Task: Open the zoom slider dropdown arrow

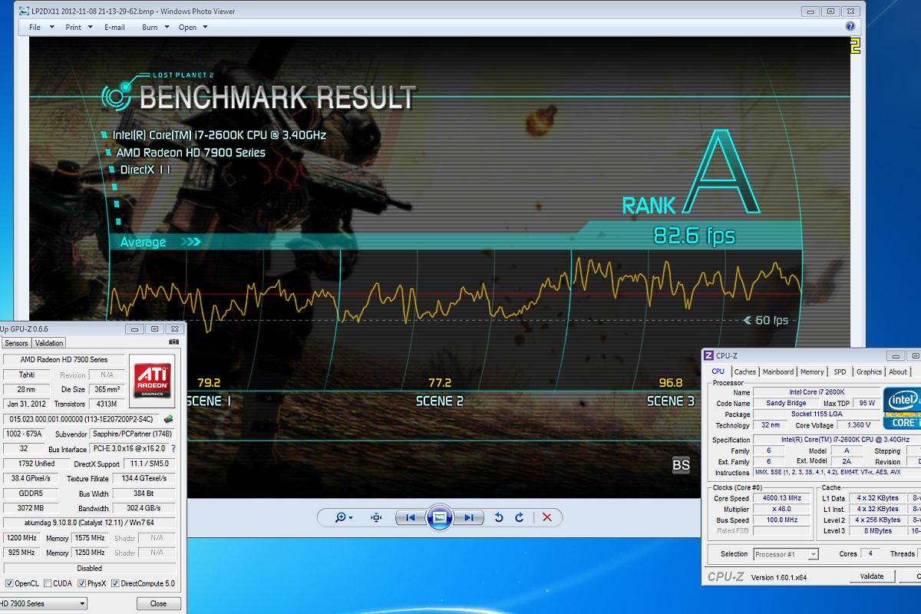Action: (352, 518)
